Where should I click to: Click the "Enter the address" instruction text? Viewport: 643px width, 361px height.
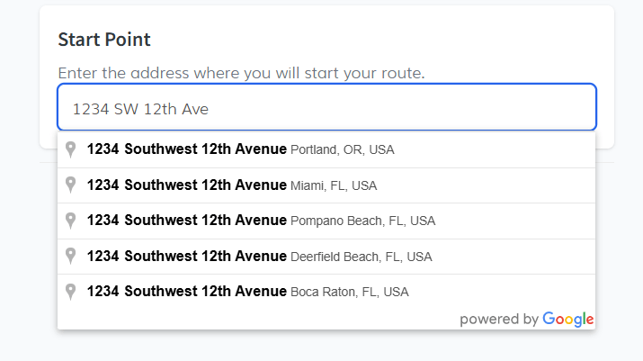(241, 72)
